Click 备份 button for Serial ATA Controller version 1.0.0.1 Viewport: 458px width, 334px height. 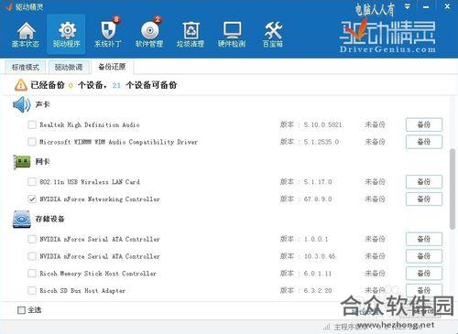pyautogui.click(x=424, y=239)
